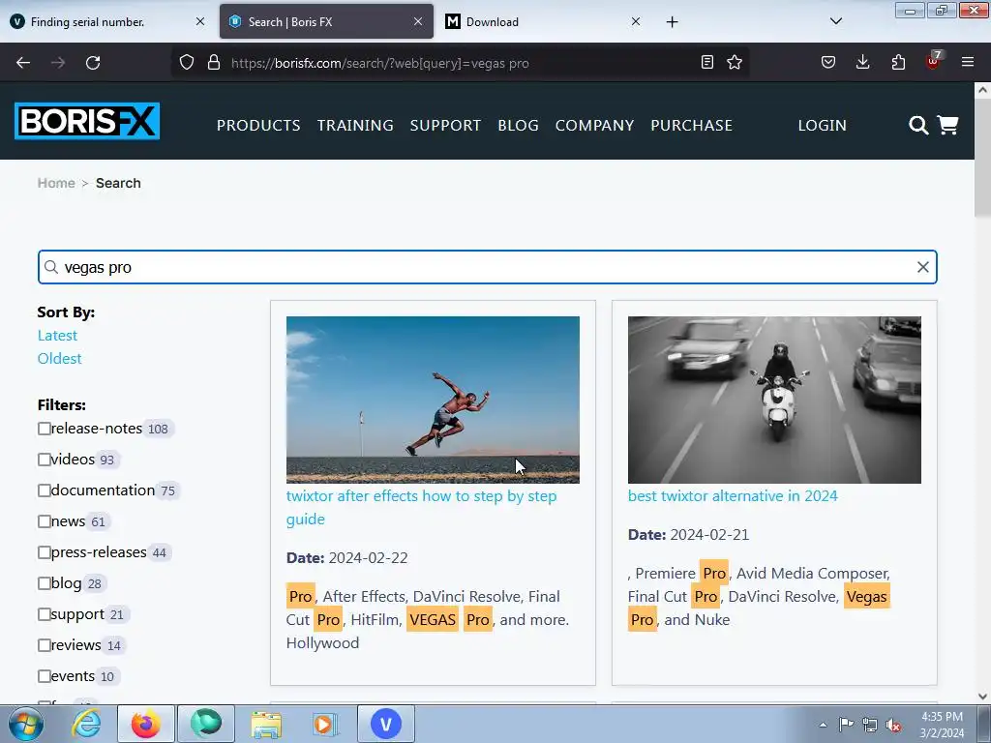
Task: Open Action Center flag tray icon
Action: coord(846,725)
